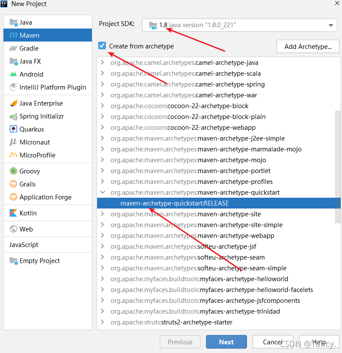Screen dimensions: 342x353
Task: Select maven-archetype-site-simple row
Action: (218, 225)
